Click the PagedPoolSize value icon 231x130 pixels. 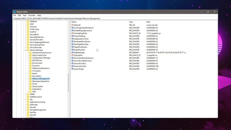click(x=72, y=50)
